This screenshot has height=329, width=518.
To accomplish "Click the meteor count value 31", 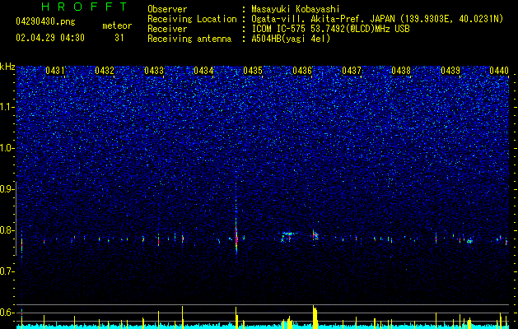I will tap(119, 38).
